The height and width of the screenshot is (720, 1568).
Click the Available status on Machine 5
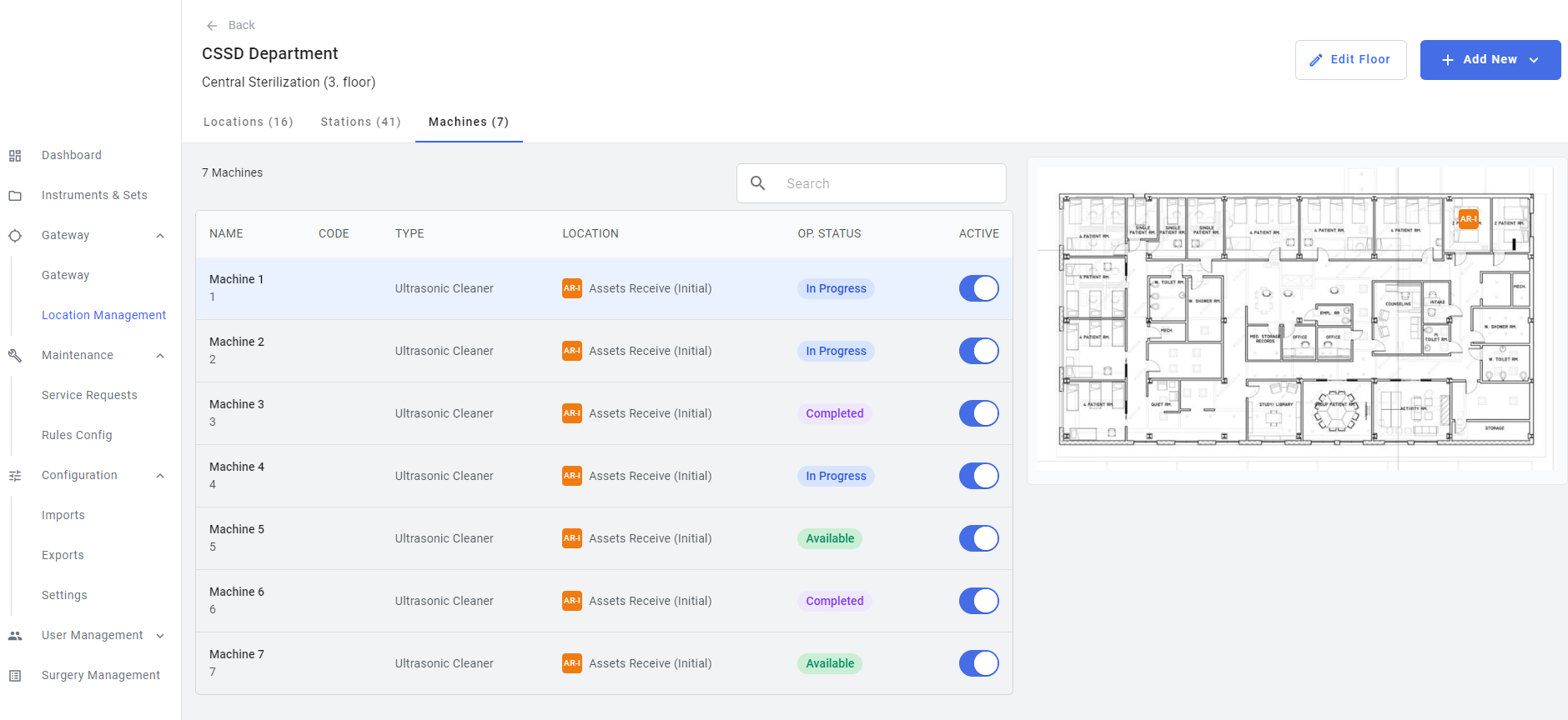tap(830, 538)
